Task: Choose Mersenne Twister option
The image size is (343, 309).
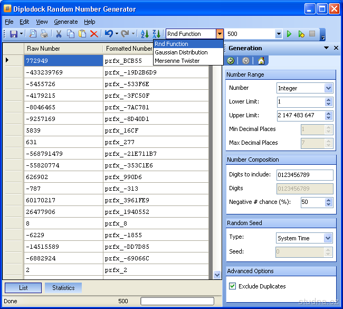Action: tap(177, 61)
